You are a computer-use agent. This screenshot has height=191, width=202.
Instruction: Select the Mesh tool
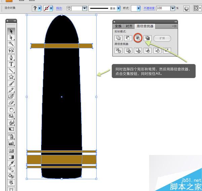(x=11, y=150)
